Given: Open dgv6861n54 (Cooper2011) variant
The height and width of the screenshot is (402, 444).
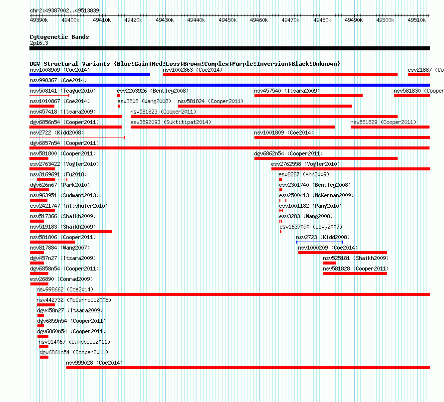Looking at the screenshot, I should (74, 352).
